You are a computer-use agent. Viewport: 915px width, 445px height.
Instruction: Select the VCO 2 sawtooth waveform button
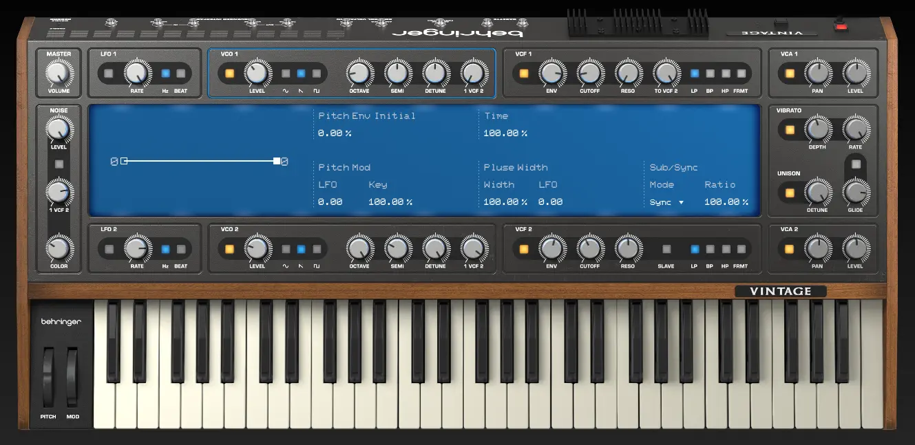301,249
